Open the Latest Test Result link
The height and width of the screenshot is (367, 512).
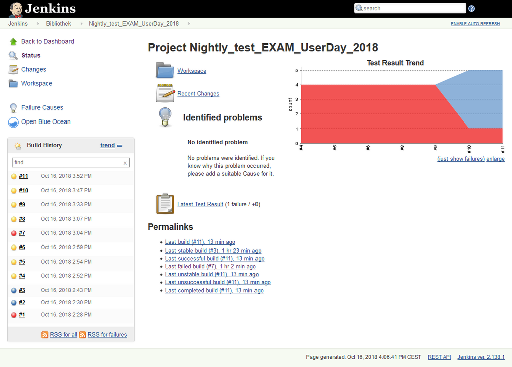200,204
